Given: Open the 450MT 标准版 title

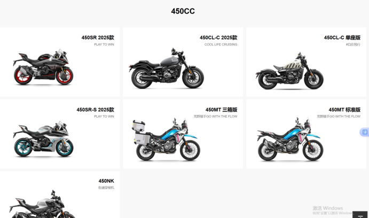Looking at the screenshot, I should click(x=344, y=110).
